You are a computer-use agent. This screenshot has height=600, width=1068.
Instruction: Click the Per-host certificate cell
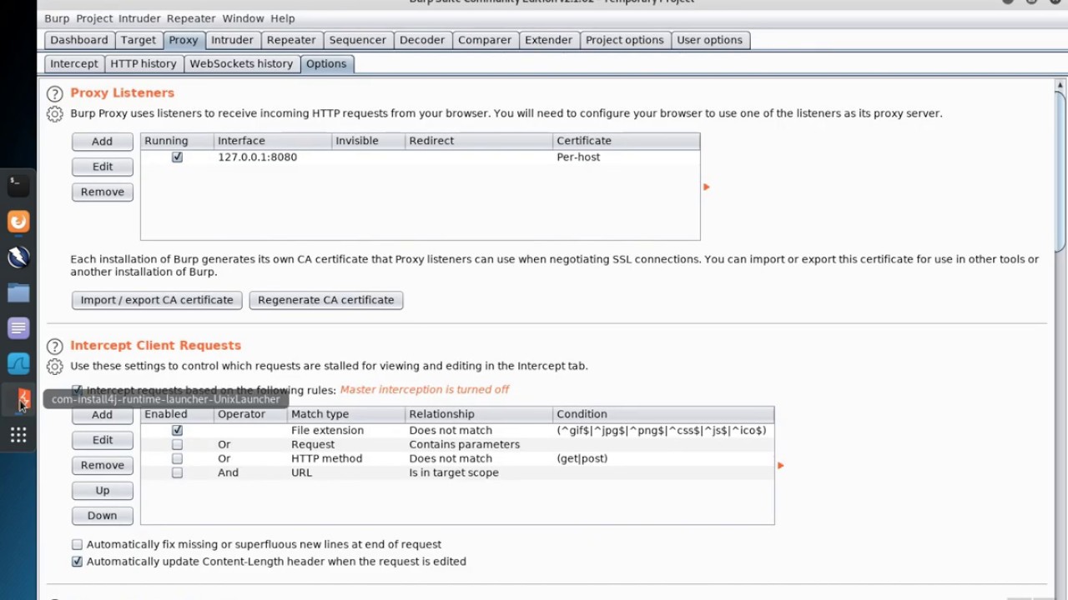tap(626, 157)
